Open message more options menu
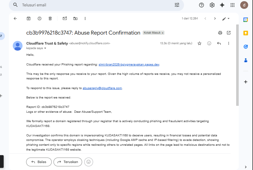Viewport: 253px width, 170px height. 228,43
